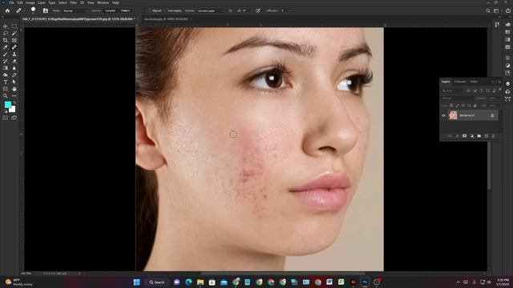Select the Magic Wand tool
The image size is (513, 288).
14,33
